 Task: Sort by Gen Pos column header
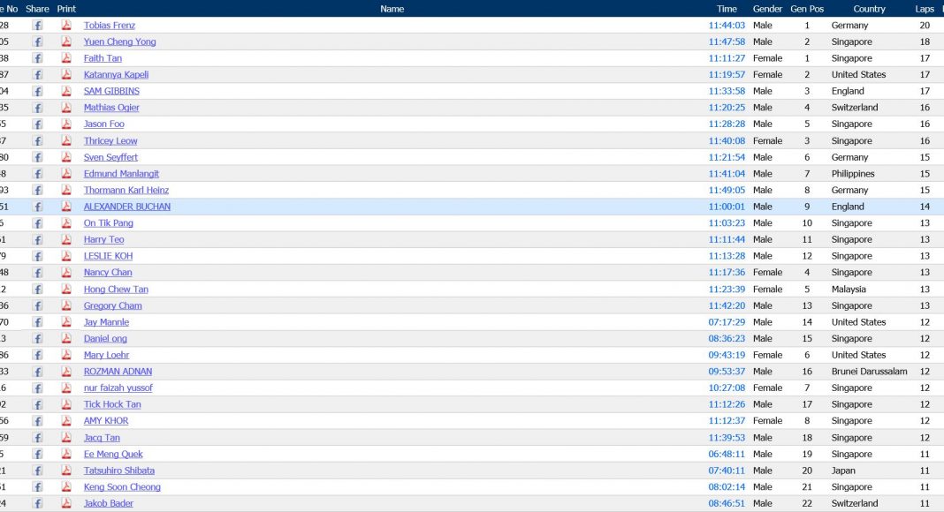(806, 9)
